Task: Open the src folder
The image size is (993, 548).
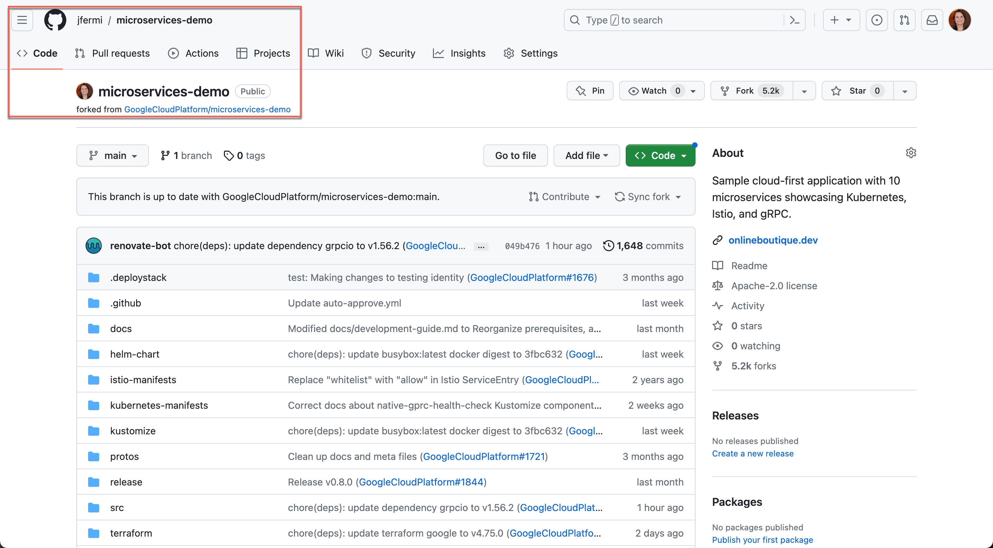Action: 117,507
